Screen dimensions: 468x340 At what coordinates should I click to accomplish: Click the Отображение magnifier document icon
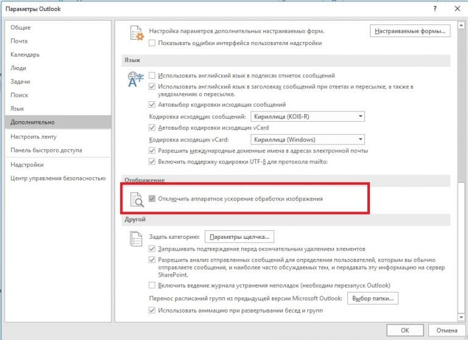tap(136, 198)
